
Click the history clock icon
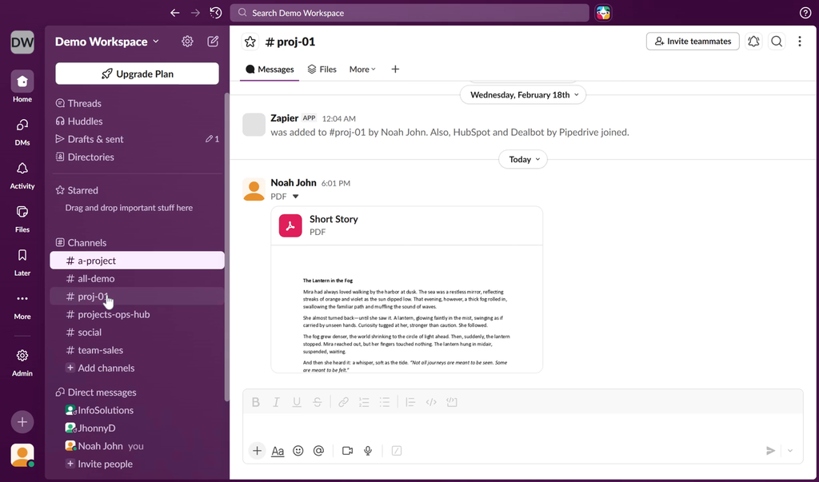(216, 13)
